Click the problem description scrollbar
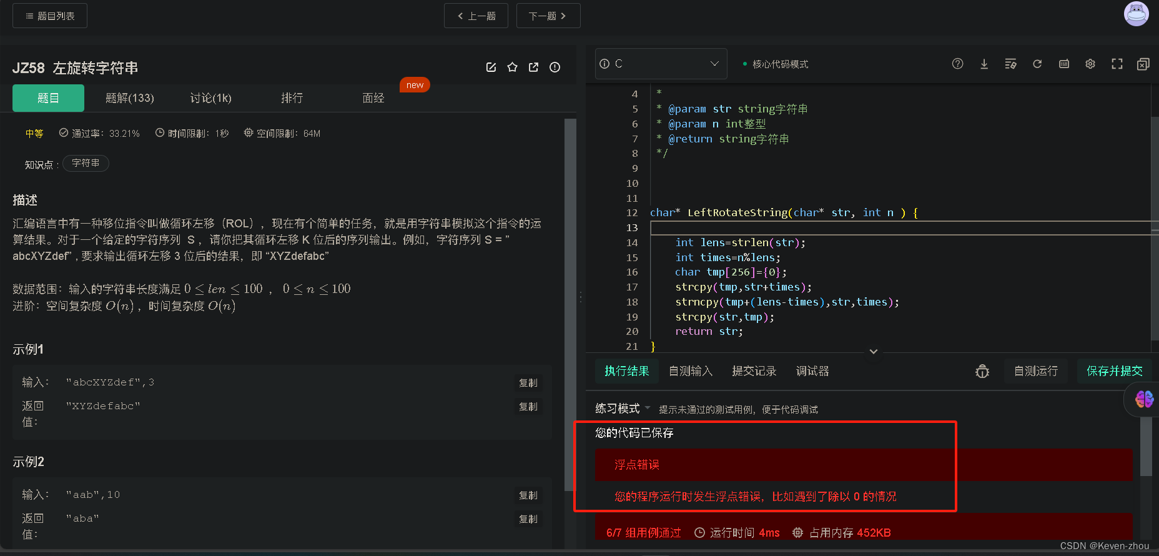 pos(570,305)
